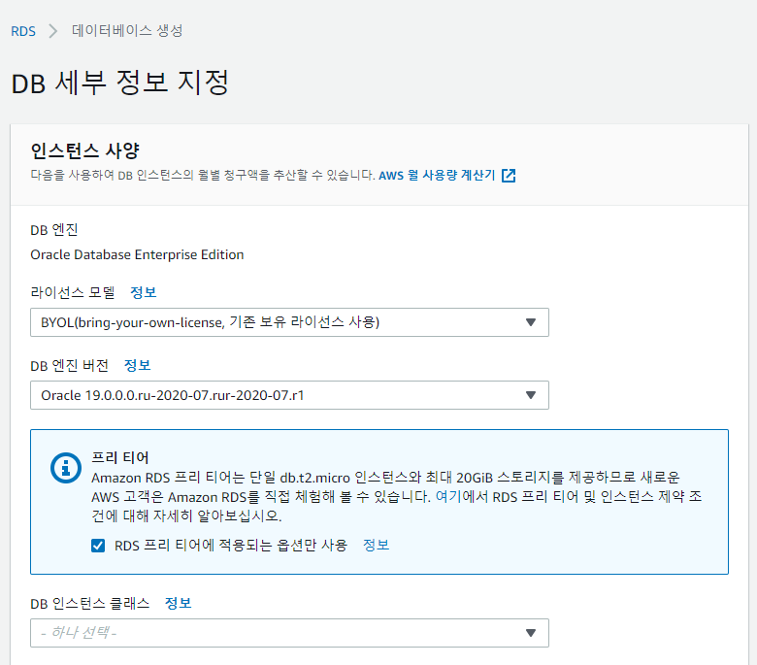Click the external link icon beside 계산기

(x=509, y=176)
